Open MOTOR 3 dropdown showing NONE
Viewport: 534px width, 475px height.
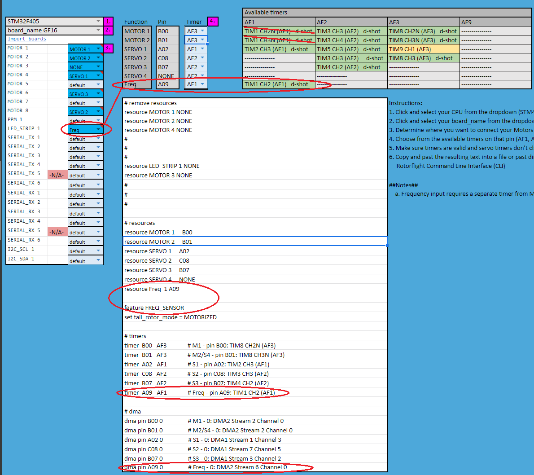coord(98,67)
